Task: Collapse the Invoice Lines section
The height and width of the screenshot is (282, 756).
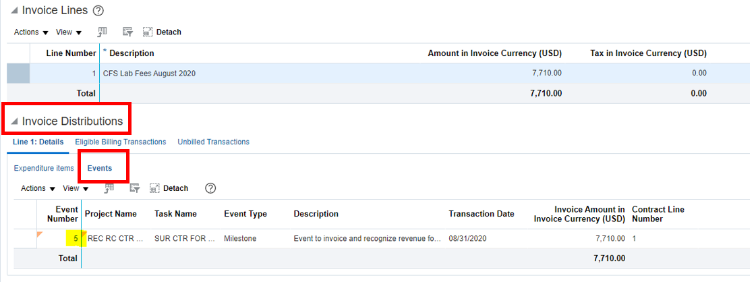Action: [14, 11]
